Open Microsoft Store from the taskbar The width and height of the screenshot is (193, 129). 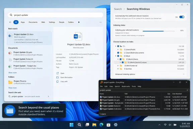[109, 125]
